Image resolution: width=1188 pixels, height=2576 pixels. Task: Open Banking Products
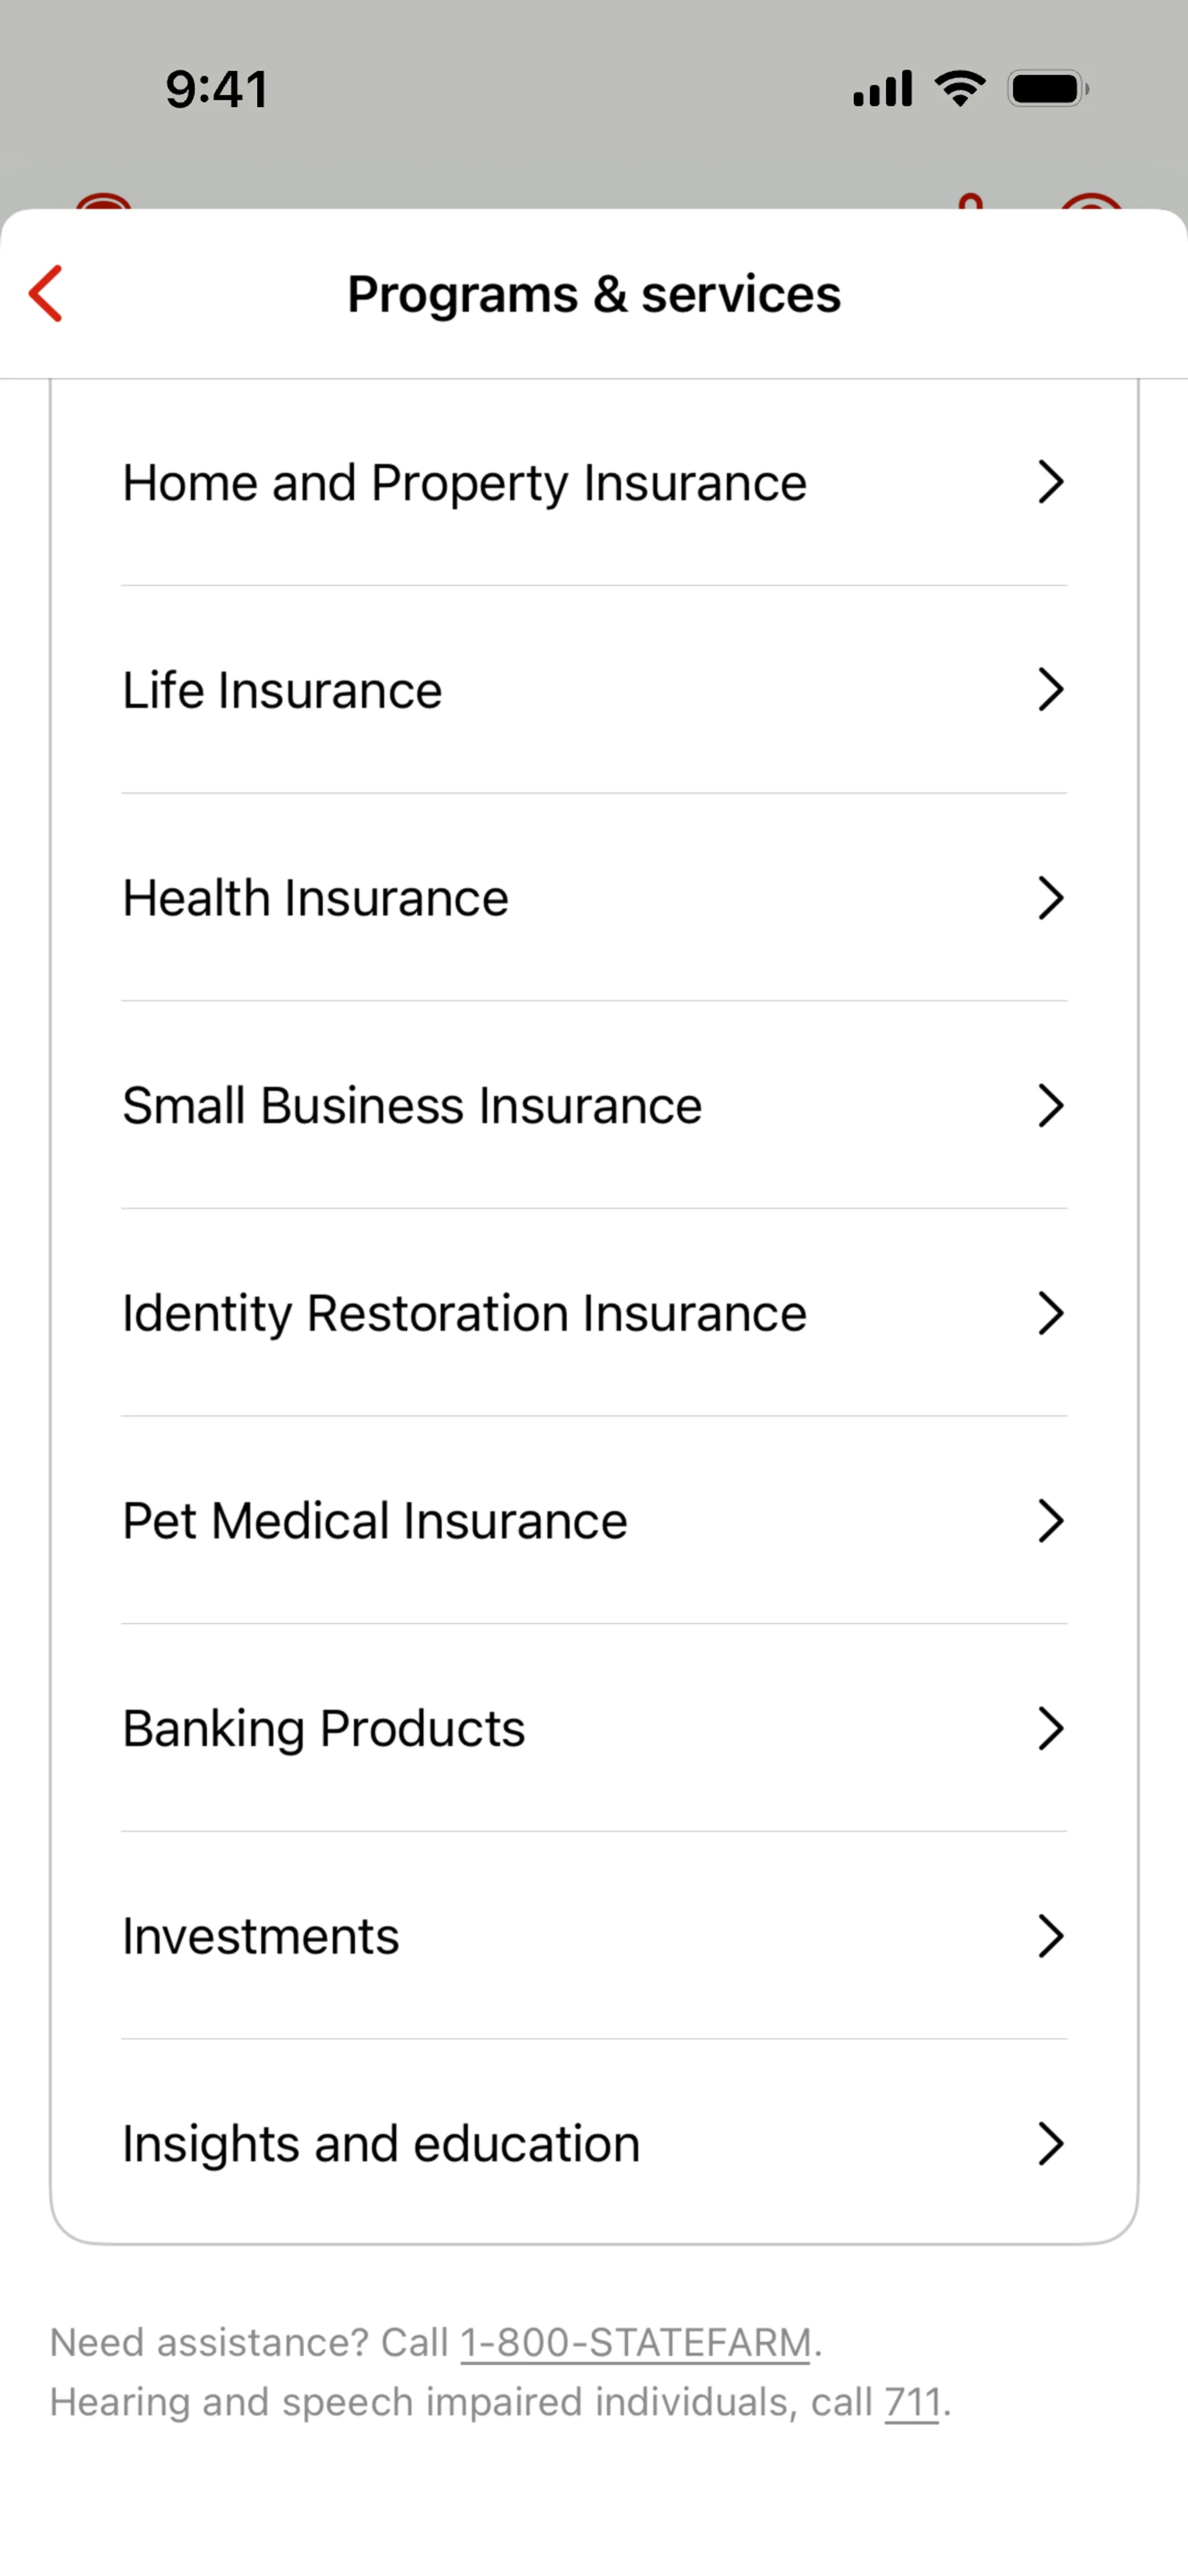coord(324,1729)
